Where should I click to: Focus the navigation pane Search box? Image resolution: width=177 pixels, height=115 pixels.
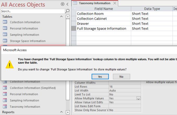click(33, 11)
